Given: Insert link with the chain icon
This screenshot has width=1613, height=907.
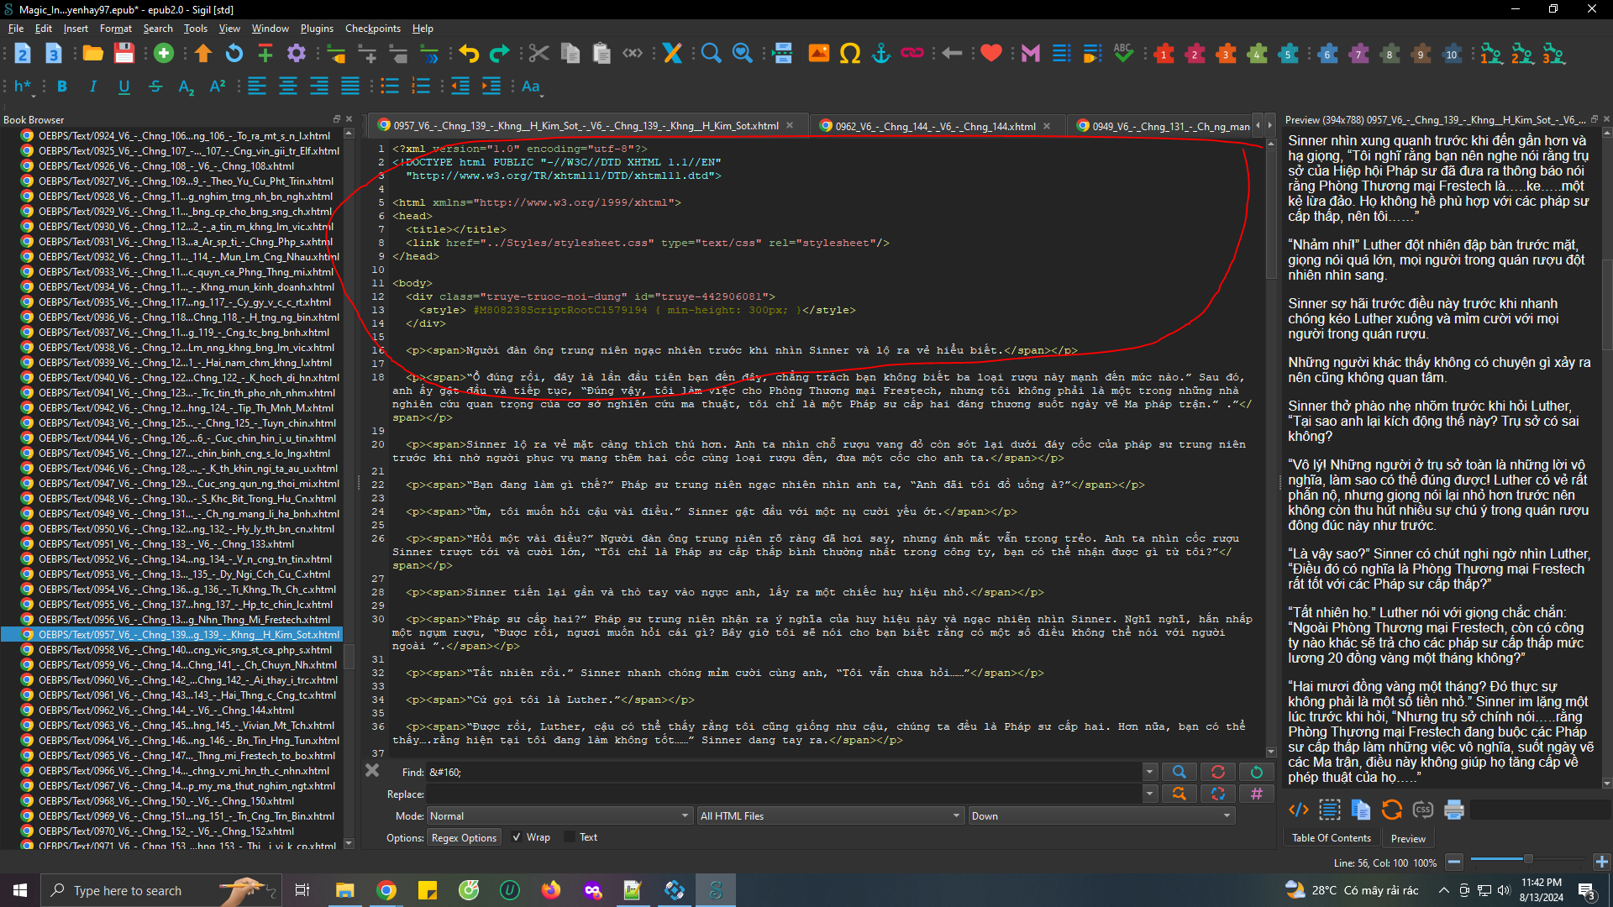Looking at the screenshot, I should pos(912,54).
